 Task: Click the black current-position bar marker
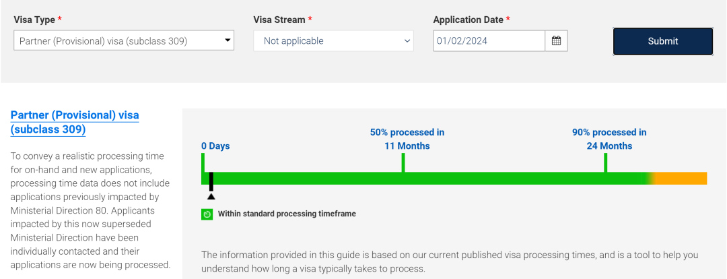(x=211, y=181)
